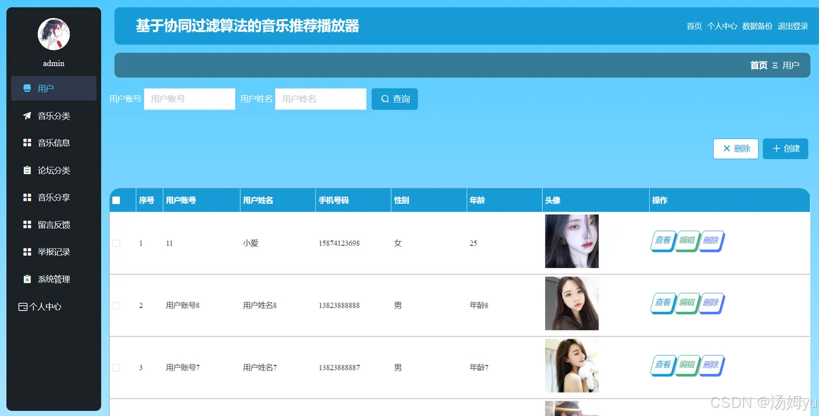Click the grid icon beside 音乐信息
Image resolution: width=819 pixels, height=416 pixels.
click(x=27, y=143)
